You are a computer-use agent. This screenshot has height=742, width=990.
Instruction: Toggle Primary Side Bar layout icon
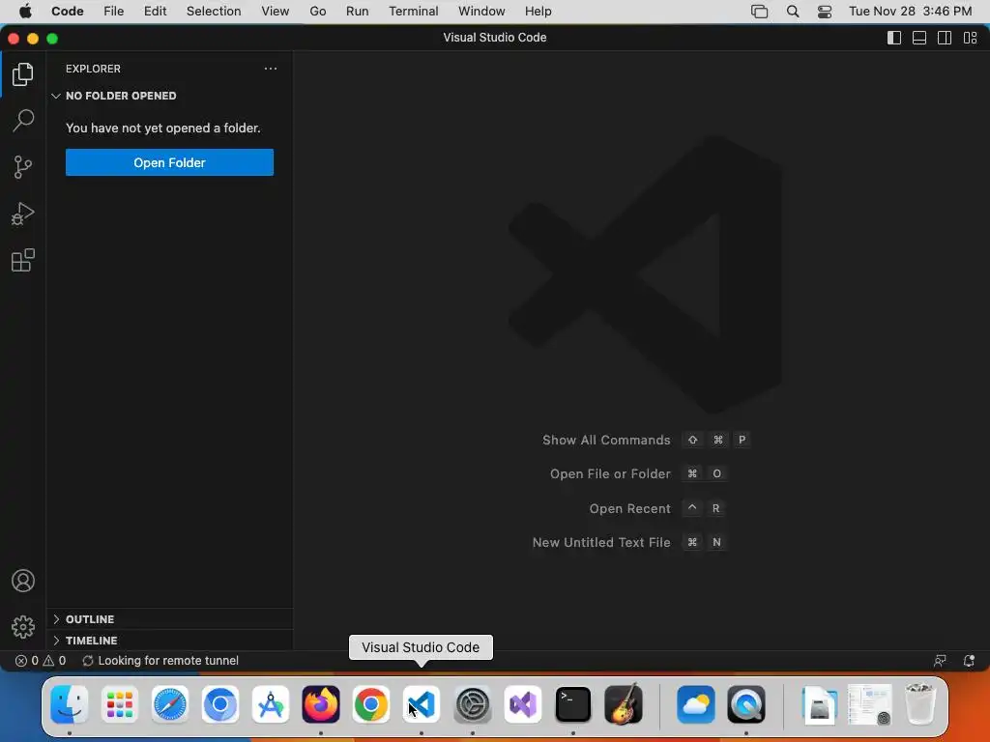[x=894, y=38]
